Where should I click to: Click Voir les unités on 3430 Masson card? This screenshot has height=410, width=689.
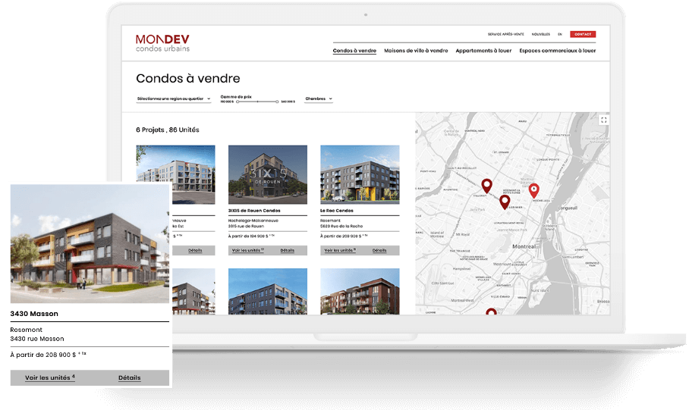pyautogui.click(x=49, y=377)
